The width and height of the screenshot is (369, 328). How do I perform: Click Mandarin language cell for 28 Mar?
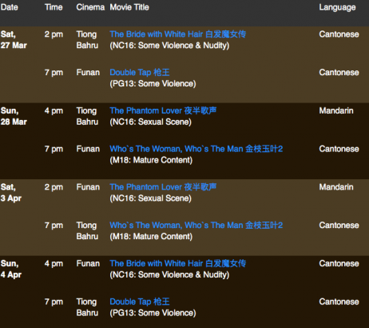[x=336, y=110]
